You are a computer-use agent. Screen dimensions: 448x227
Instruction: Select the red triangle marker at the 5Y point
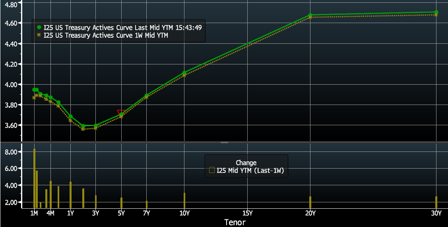click(x=121, y=112)
